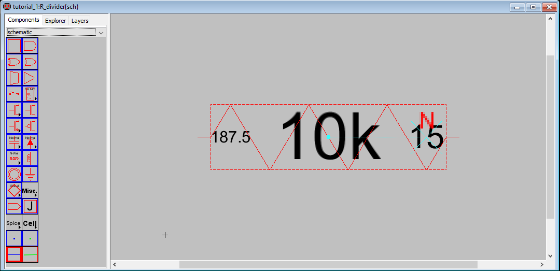Select the AND gate component
Screen dimensions: 560x271
[x=30, y=46]
